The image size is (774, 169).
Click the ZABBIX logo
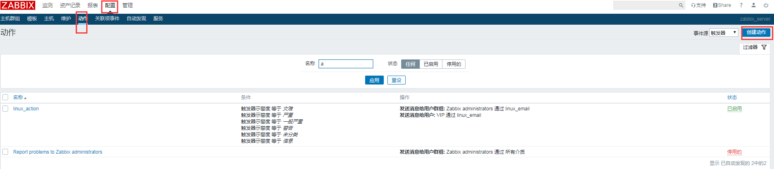18,5
